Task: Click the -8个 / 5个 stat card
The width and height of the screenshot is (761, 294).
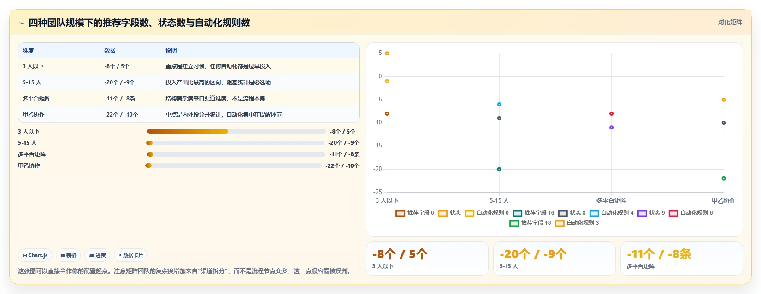Action: tap(427, 259)
